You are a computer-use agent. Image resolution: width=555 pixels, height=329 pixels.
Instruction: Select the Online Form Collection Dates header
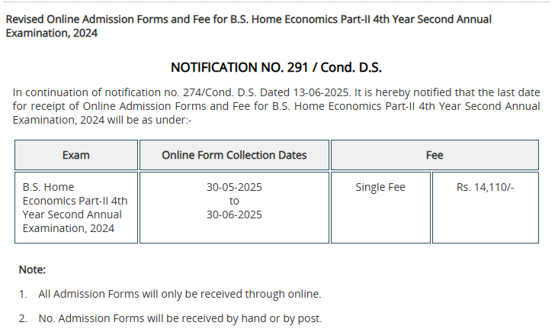point(234,155)
